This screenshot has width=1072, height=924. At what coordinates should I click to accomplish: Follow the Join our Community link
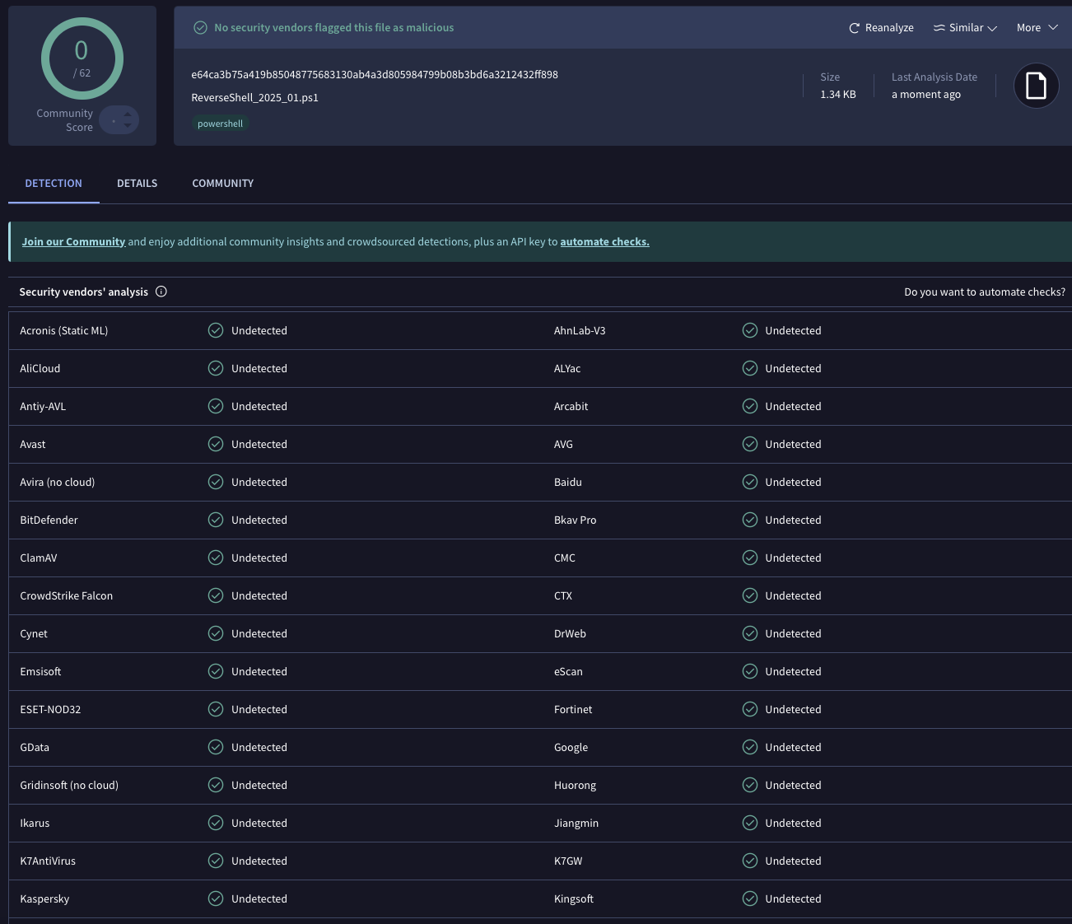73,242
